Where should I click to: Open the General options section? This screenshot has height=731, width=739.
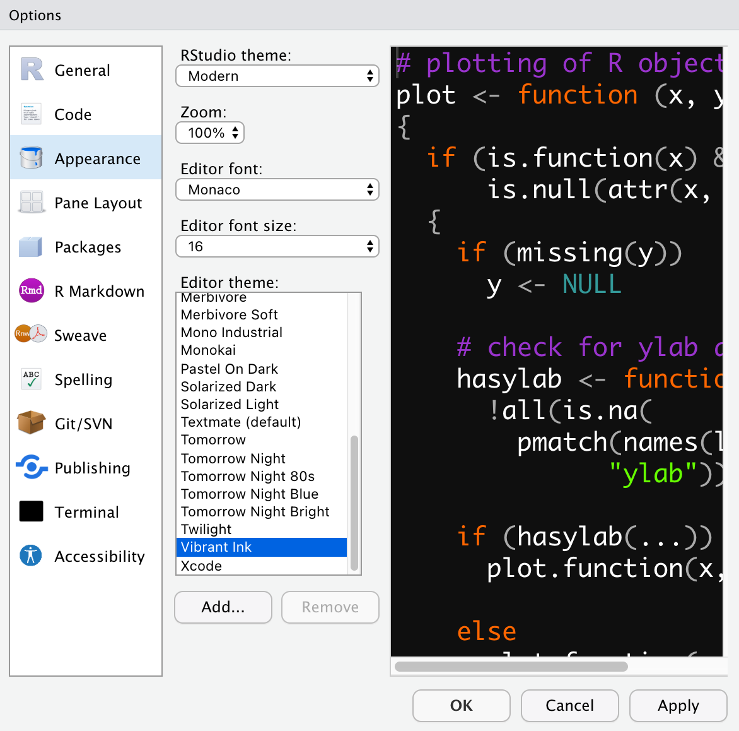(x=86, y=69)
